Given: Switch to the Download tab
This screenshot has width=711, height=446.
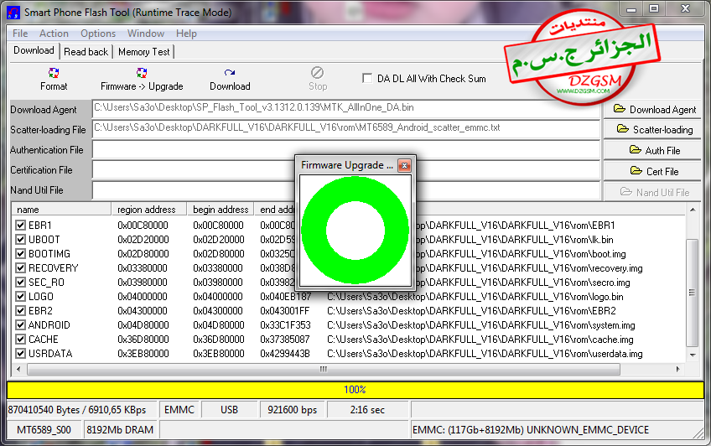Looking at the screenshot, I should point(34,50).
